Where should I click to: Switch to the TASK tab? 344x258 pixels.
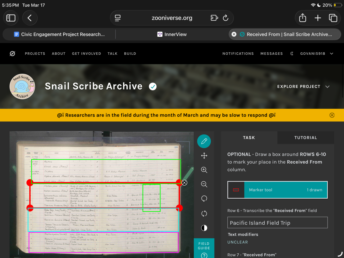pos(249,138)
